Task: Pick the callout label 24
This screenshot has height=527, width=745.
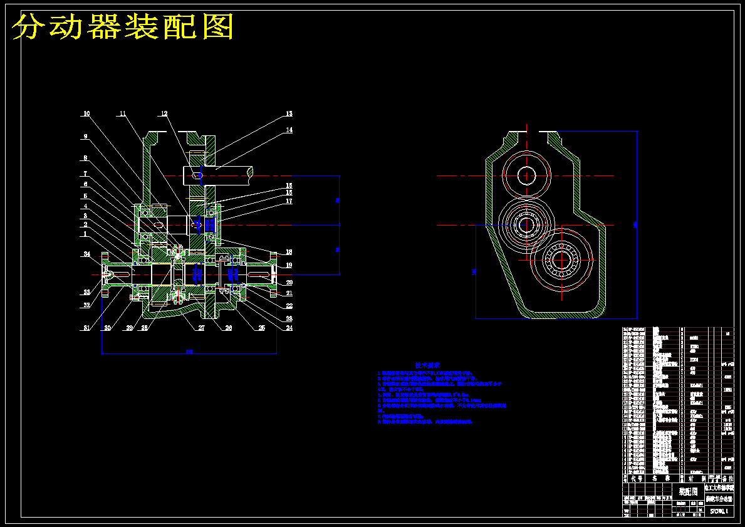Action: [289, 328]
